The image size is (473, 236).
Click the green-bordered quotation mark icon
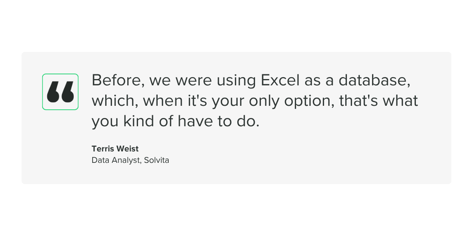point(60,92)
